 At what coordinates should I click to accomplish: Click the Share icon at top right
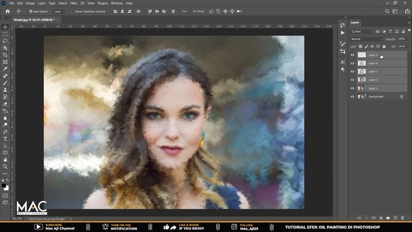coord(407,12)
